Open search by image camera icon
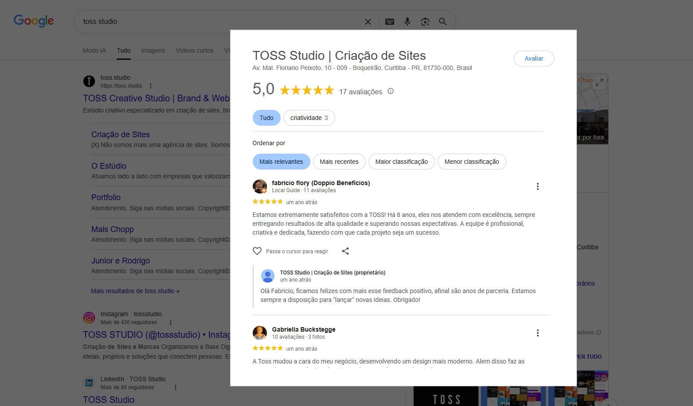The width and height of the screenshot is (693, 406). coord(425,22)
